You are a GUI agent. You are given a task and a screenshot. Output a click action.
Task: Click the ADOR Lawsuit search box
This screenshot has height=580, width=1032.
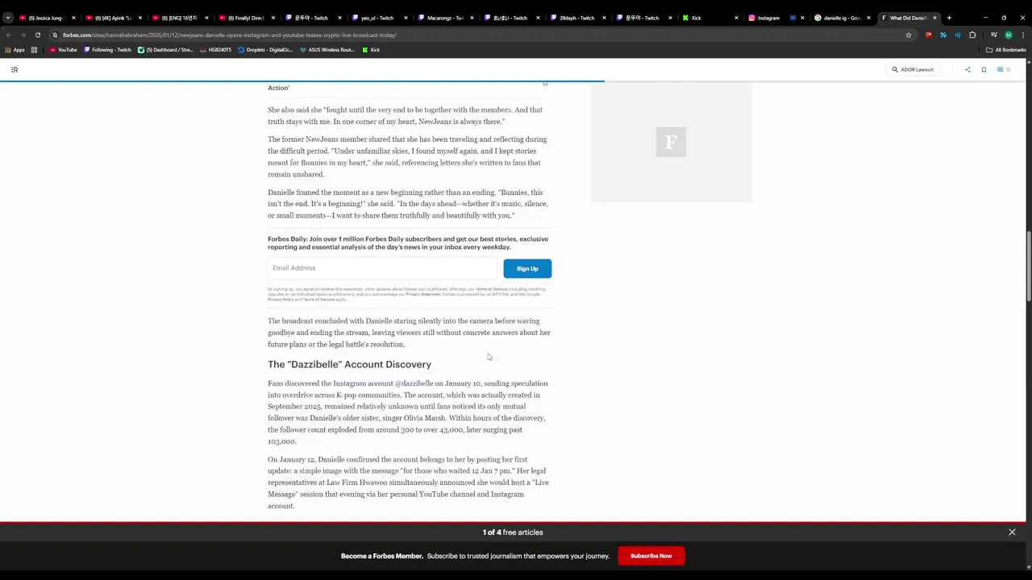pyautogui.click(x=913, y=69)
